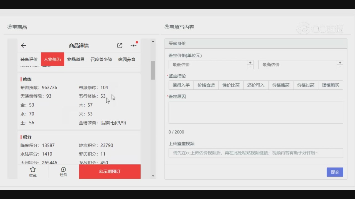
Task: Click the product panel scrollbar thumb
Action: pyautogui.click(x=153, y=70)
